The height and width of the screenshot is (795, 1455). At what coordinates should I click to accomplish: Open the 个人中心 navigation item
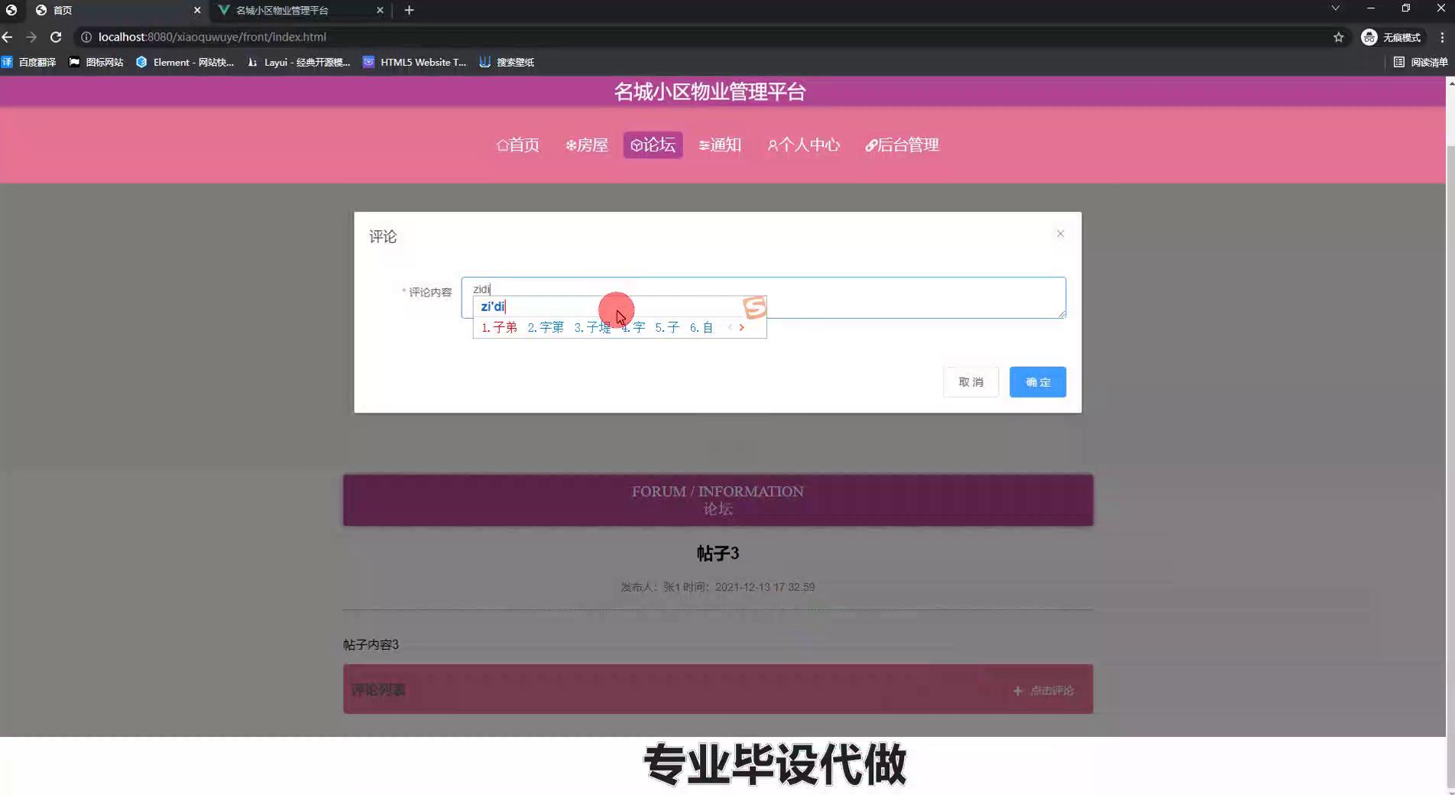coord(803,145)
